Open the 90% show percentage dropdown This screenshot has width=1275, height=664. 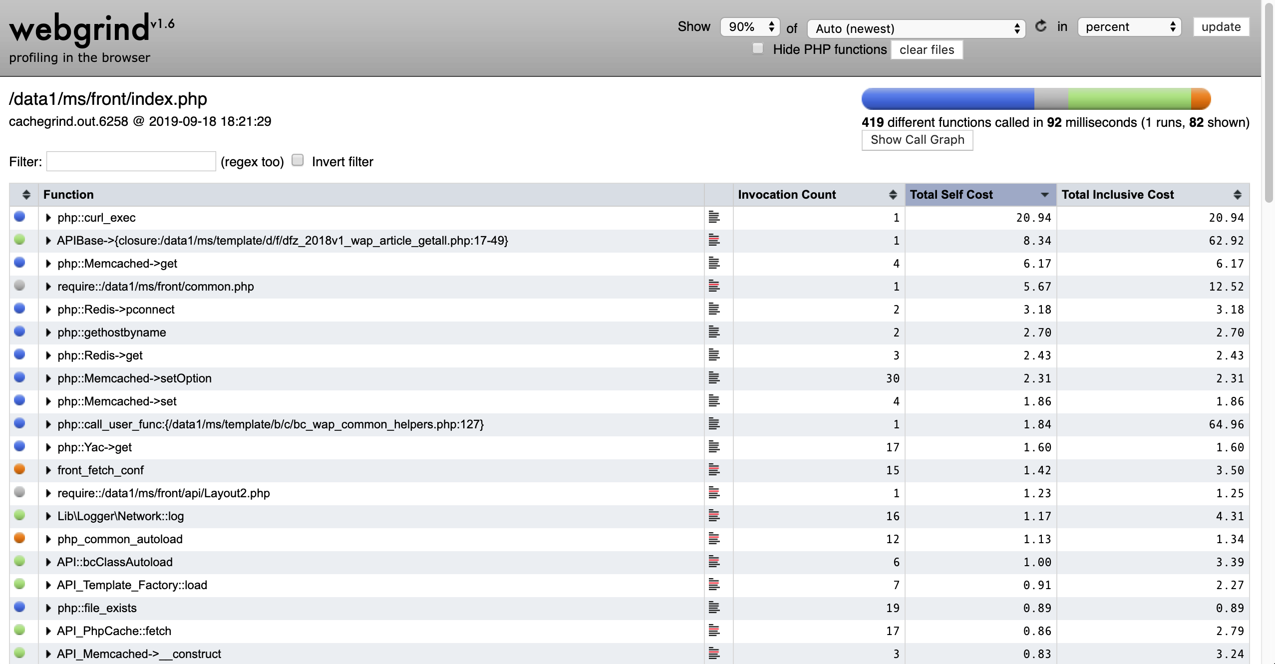[750, 27]
